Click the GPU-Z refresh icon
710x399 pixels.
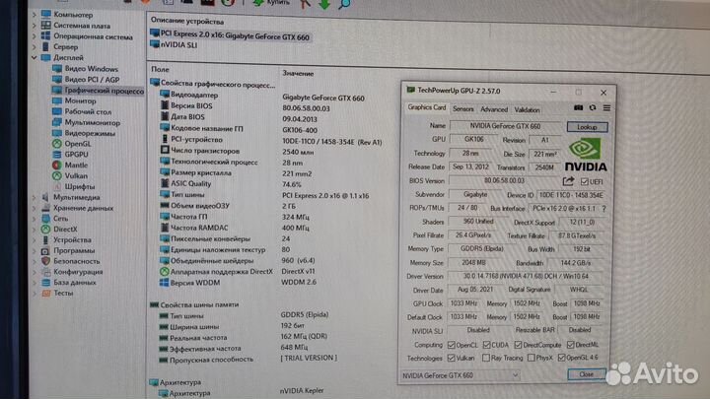pyautogui.click(x=593, y=107)
